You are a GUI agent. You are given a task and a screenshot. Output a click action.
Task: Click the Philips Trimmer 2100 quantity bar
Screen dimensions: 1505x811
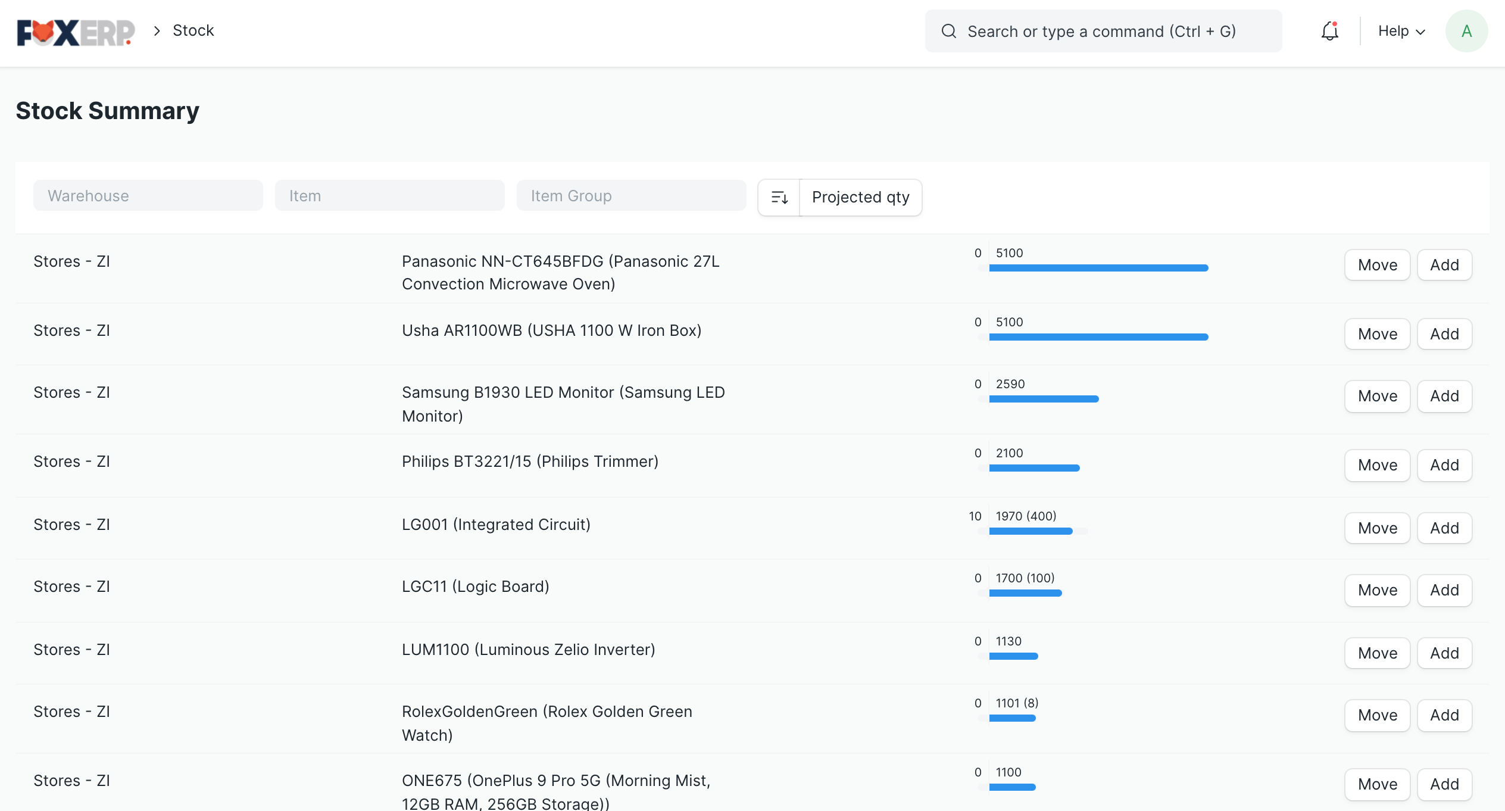click(x=1034, y=468)
